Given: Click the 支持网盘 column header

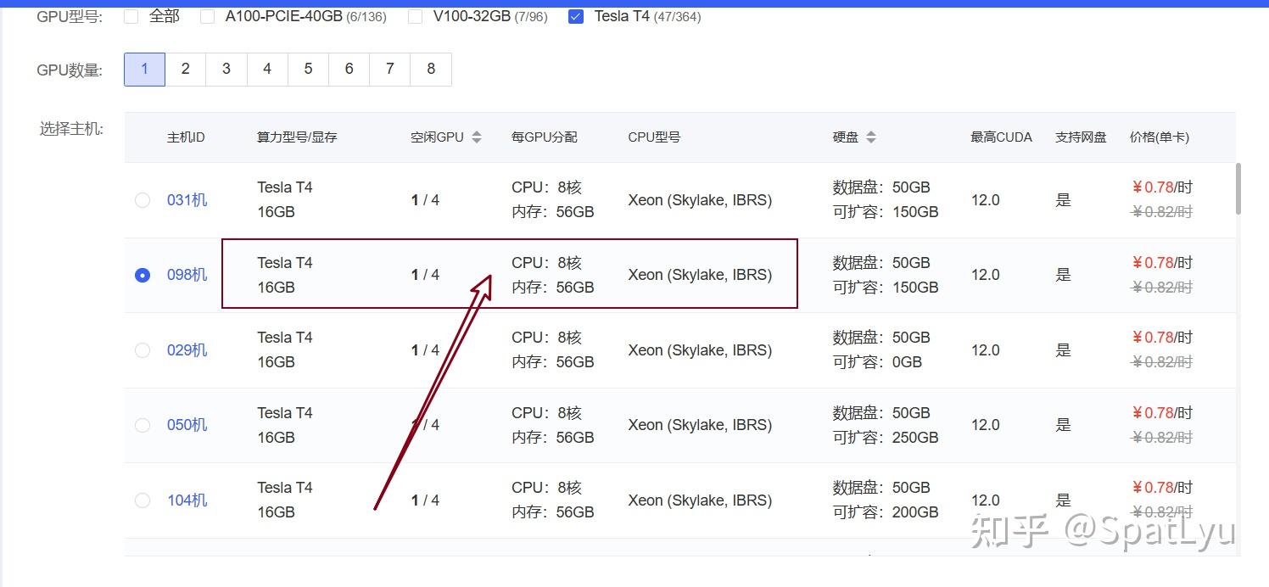Looking at the screenshot, I should (1081, 137).
